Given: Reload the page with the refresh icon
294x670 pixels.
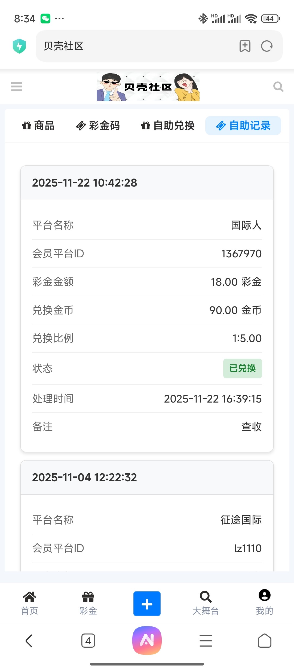Looking at the screenshot, I should tap(267, 46).
